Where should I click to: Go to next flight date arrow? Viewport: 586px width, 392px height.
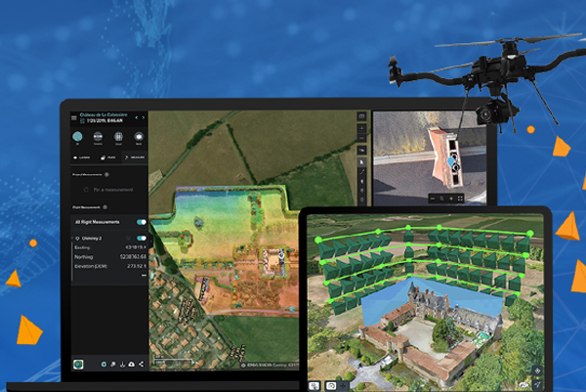(141, 116)
